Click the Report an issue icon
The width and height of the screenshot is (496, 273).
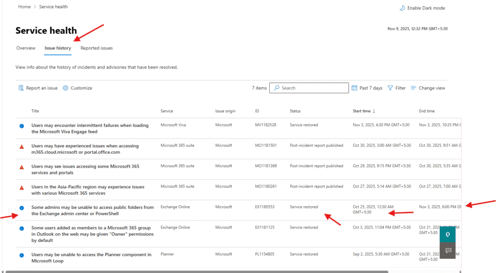tap(21, 88)
